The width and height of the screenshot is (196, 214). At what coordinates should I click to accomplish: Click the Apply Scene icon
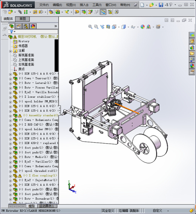(149, 27)
